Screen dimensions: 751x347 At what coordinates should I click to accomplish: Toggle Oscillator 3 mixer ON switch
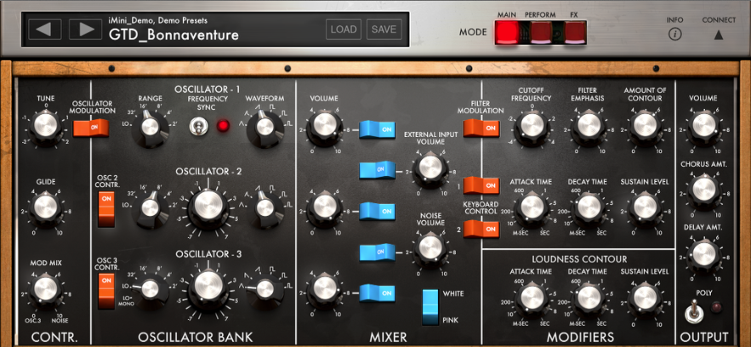pyautogui.click(x=378, y=293)
